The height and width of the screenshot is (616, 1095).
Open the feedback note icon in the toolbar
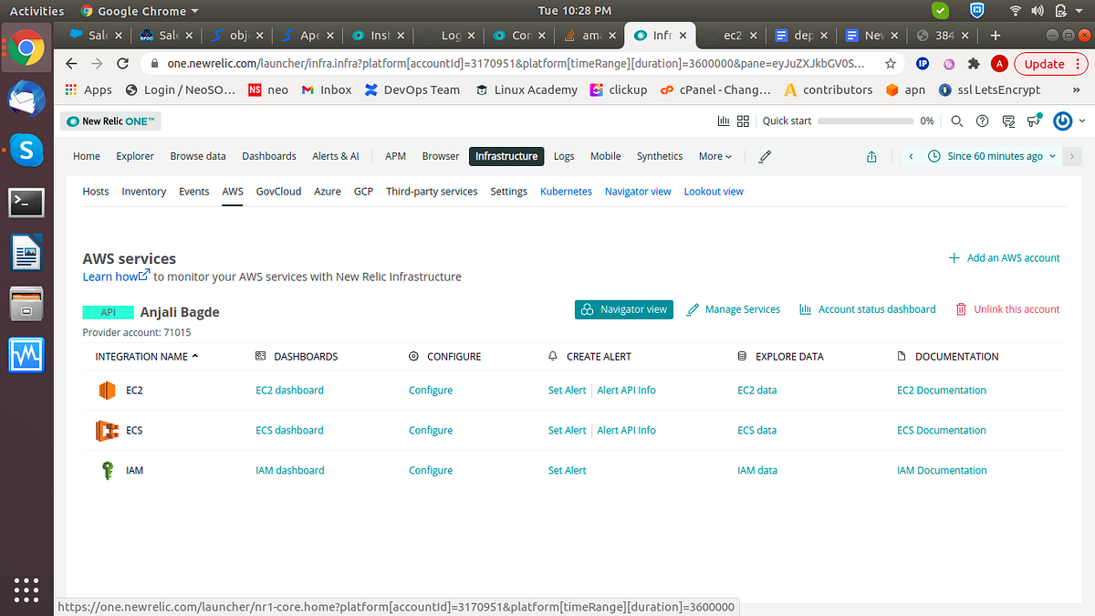click(1008, 120)
